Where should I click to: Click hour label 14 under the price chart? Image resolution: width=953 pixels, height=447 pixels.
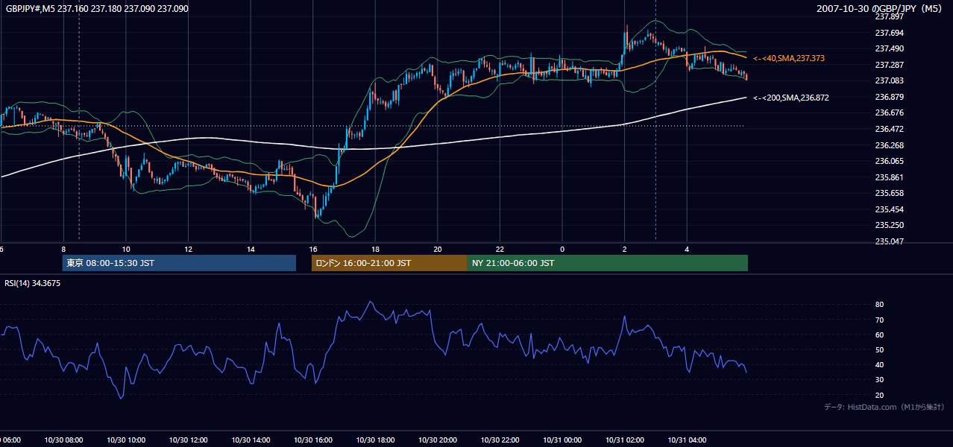(x=251, y=249)
